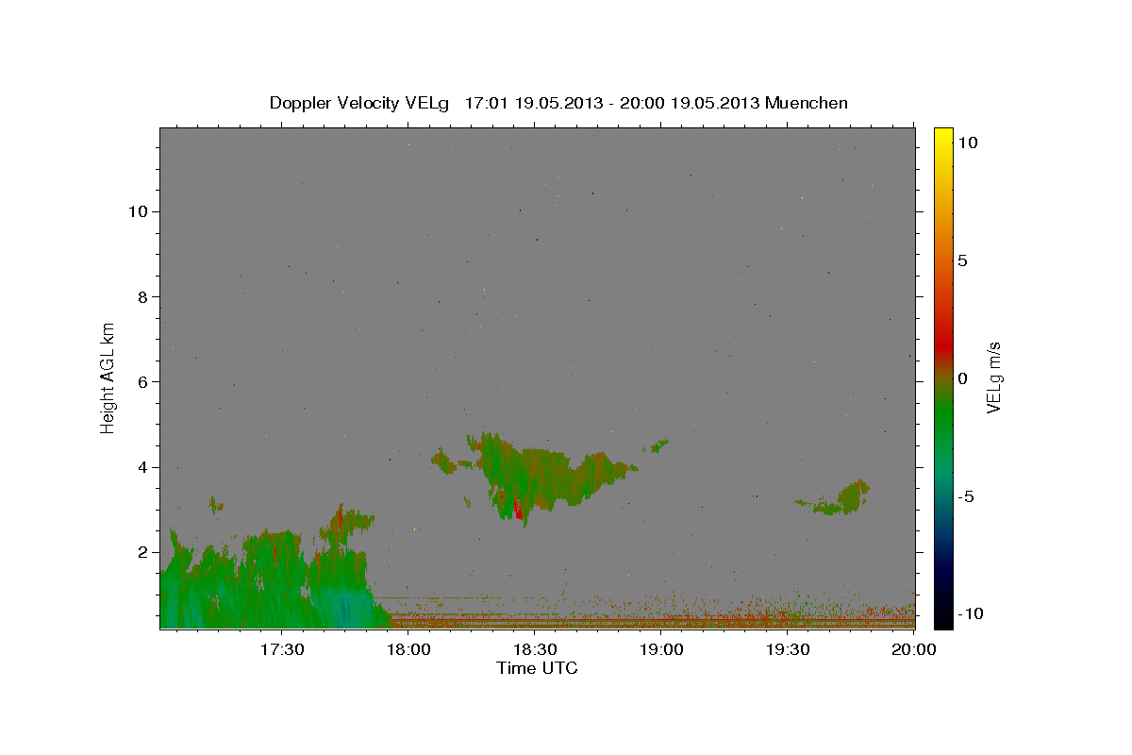Click the colorbar value -5
The width and height of the screenshot is (1132, 755).
tap(966, 496)
